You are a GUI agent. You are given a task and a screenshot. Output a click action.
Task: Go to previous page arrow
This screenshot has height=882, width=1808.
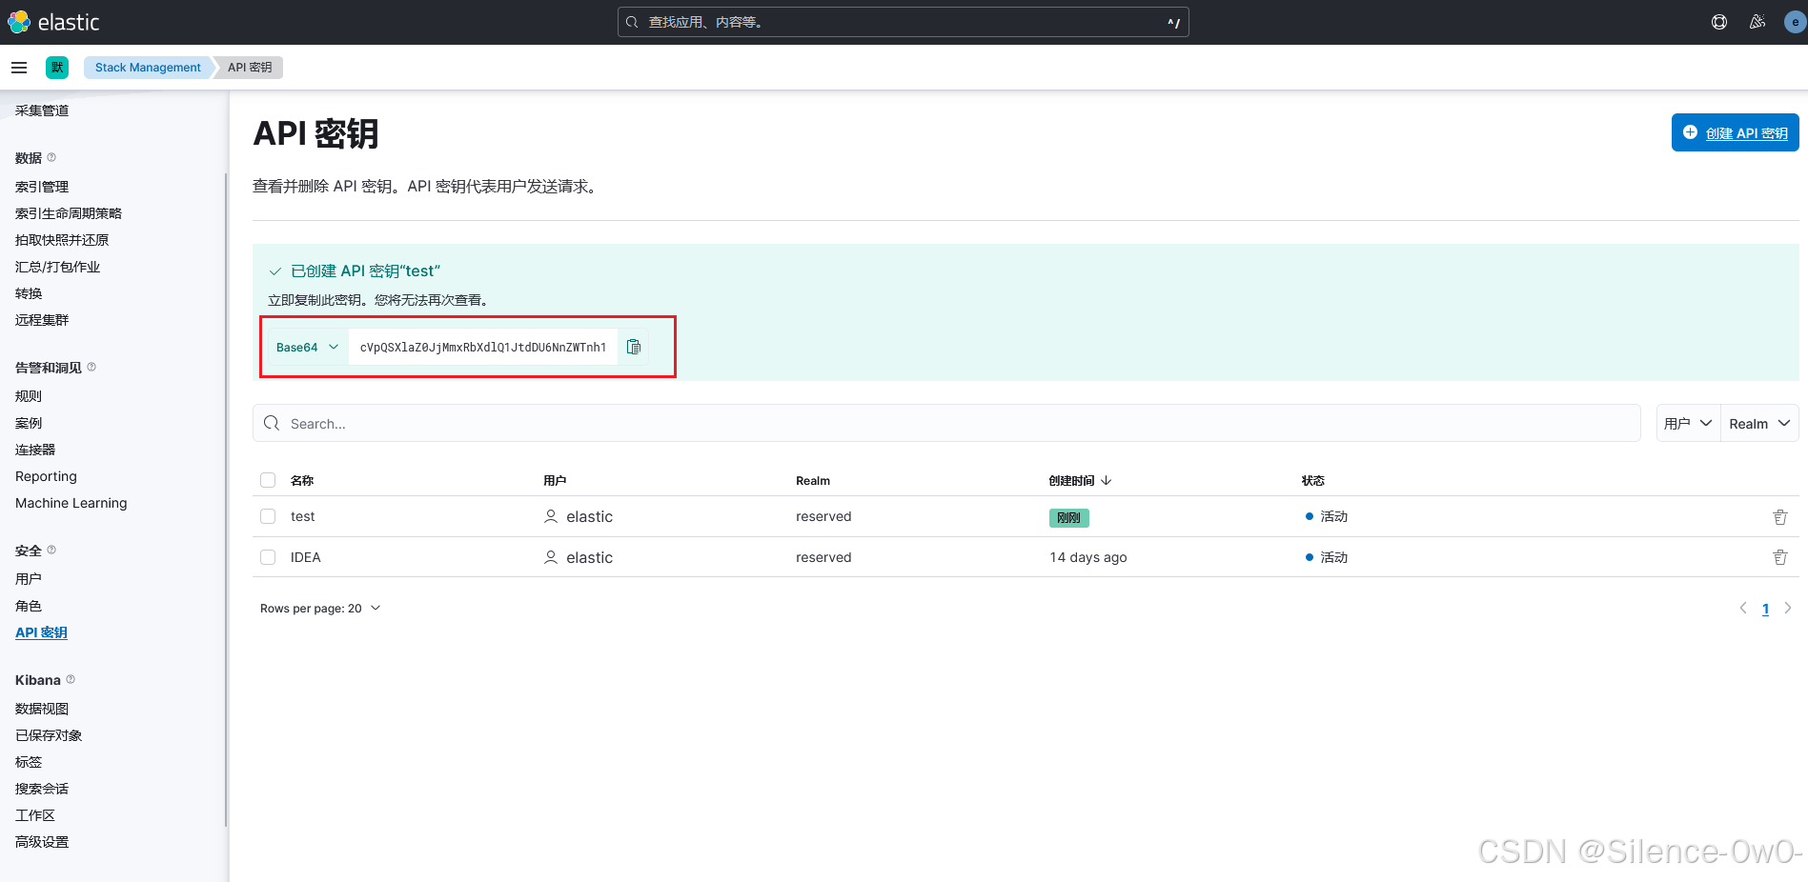click(1743, 608)
